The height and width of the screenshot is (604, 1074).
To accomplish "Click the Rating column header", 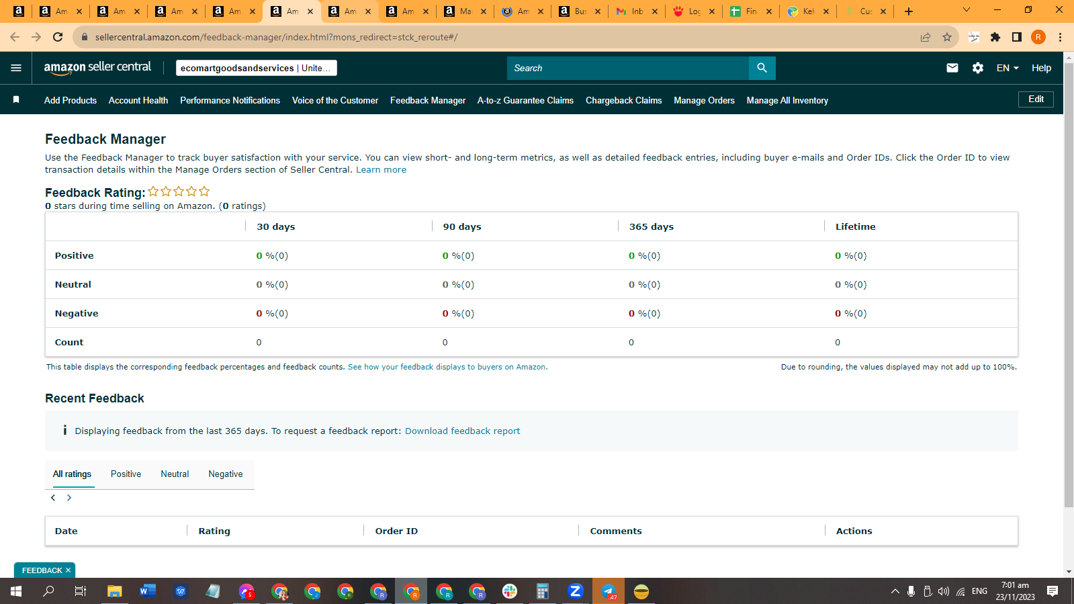I will click(x=214, y=531).
